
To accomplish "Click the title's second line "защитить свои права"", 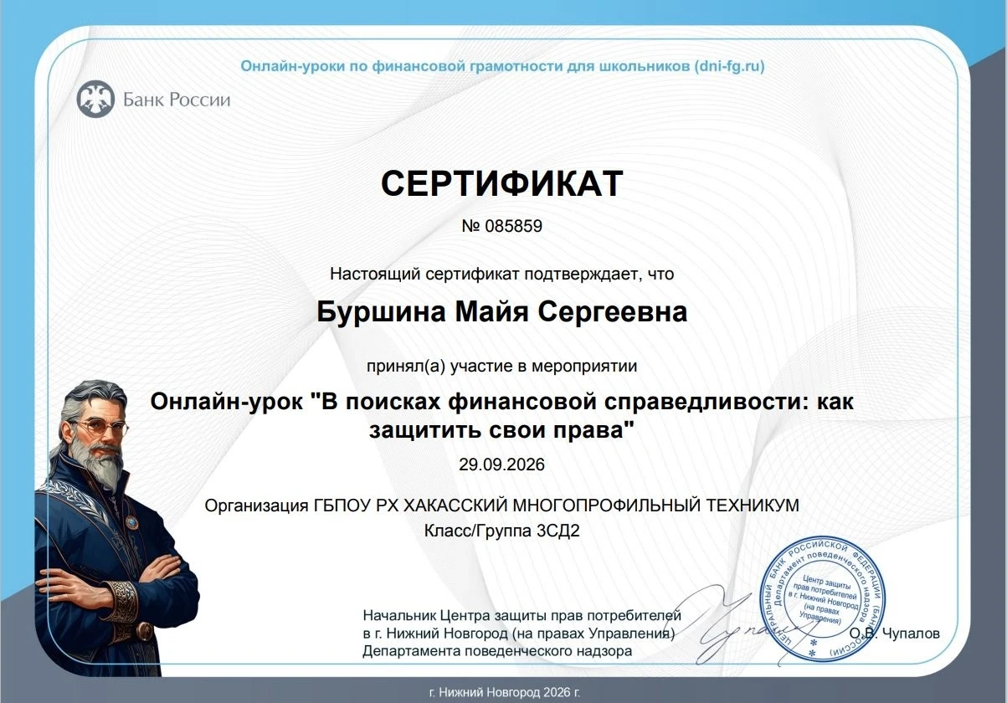I will [502, 430].
